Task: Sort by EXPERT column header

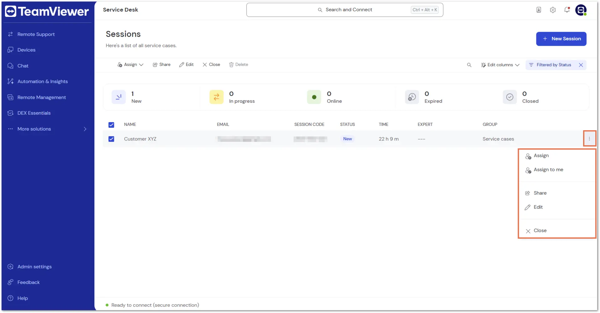Action: 425,124
